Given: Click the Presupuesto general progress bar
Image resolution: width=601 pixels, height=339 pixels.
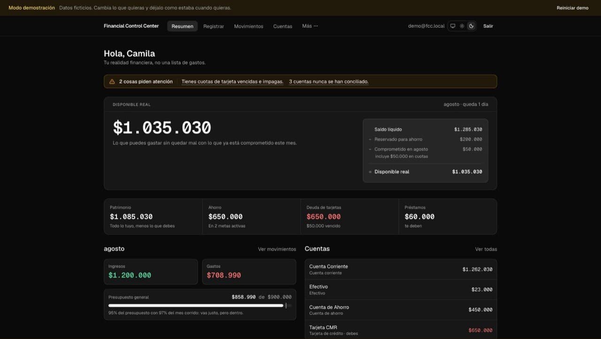Looking at the screenshot, I should [x=200, y=305].
